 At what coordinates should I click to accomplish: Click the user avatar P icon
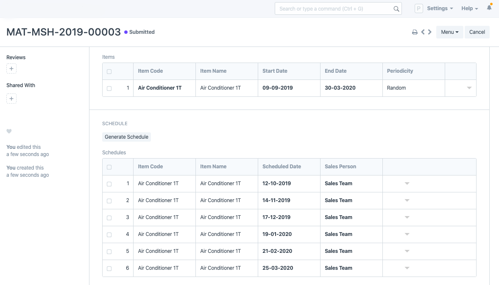point(419,8)
